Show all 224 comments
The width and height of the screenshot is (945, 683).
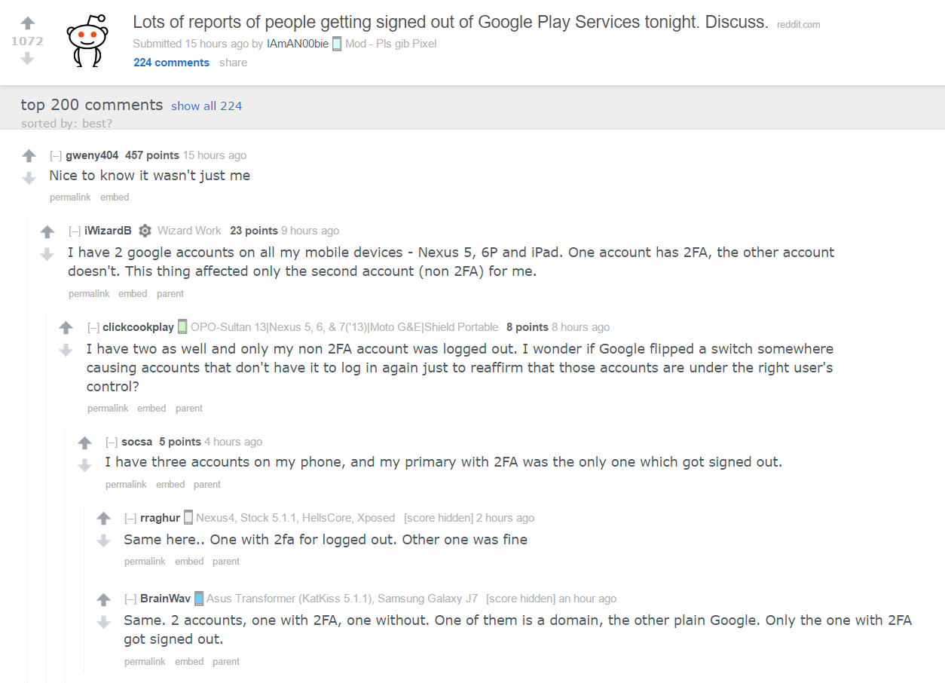point(206,106)
